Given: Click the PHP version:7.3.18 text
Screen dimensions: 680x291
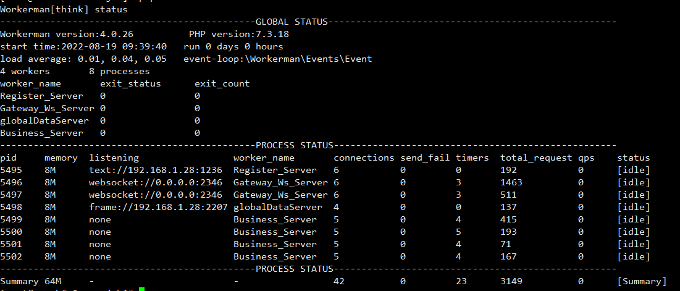Looking at the screenshot, I should 239,34.
